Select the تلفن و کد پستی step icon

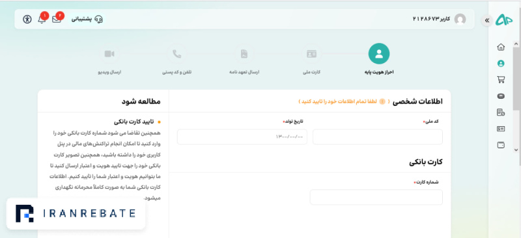point(176,54)
